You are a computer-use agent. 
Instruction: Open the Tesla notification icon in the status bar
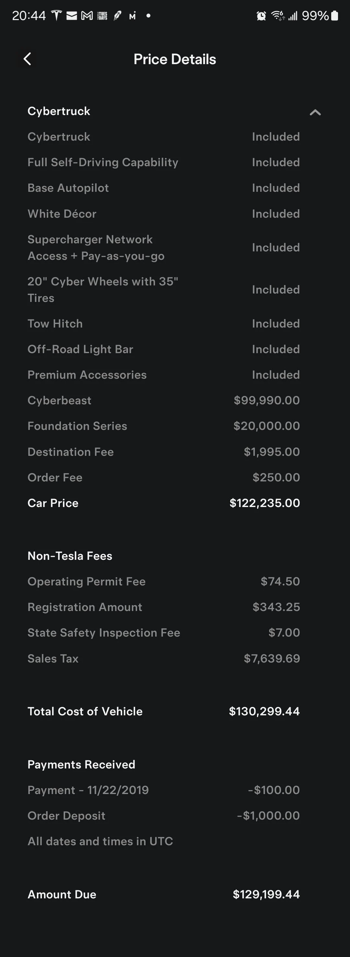56,16
